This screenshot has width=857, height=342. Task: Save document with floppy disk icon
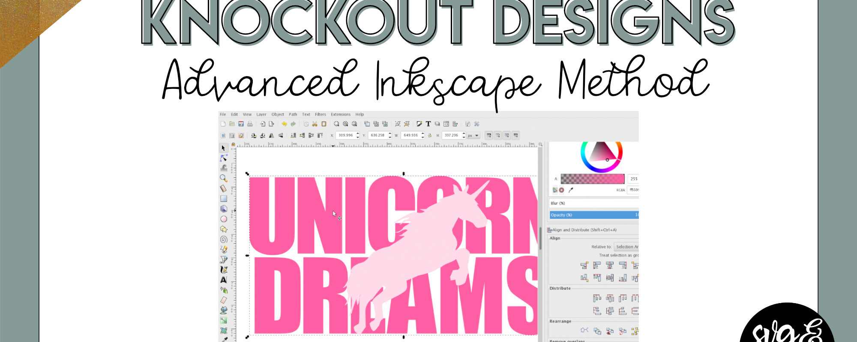[241, 124]
